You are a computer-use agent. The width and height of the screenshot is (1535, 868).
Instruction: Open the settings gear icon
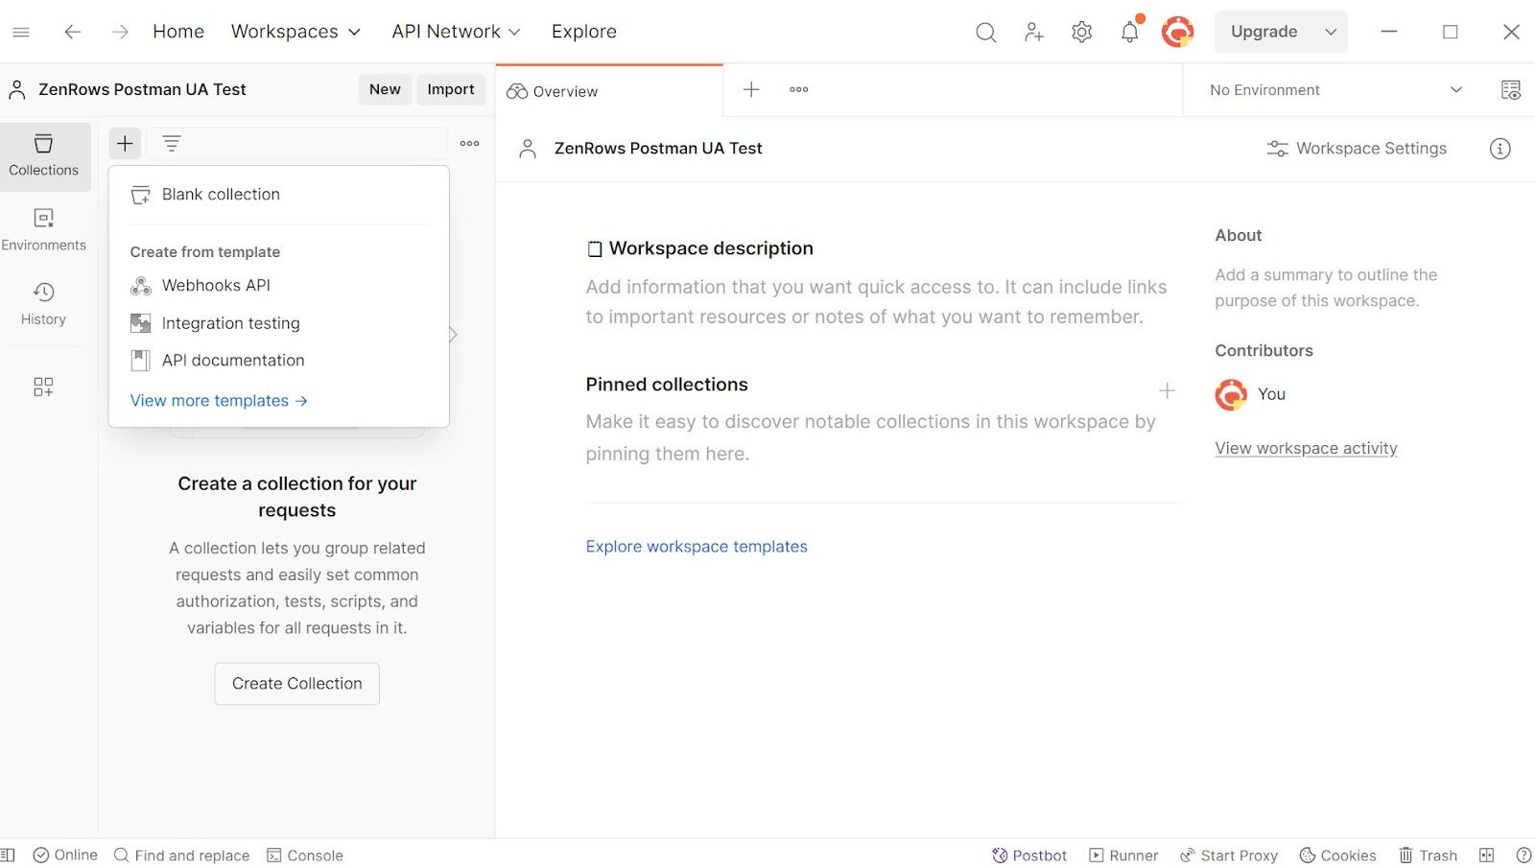1081,32
